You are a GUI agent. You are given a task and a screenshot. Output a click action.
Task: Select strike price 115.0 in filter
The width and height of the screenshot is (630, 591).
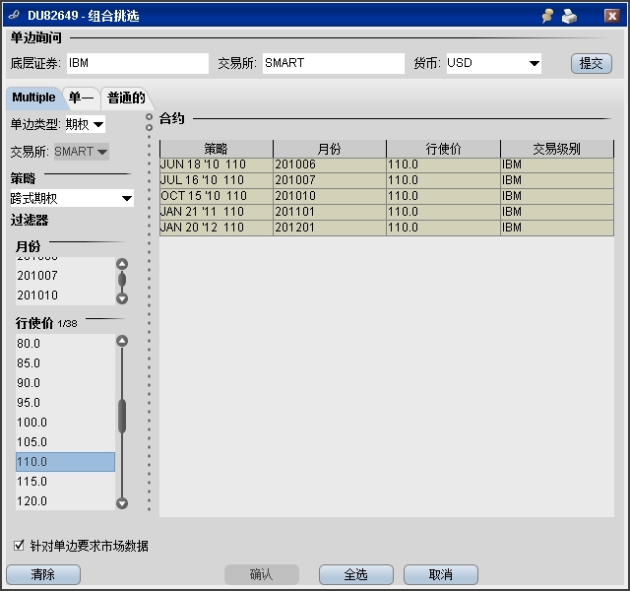(x=65, y=482)
